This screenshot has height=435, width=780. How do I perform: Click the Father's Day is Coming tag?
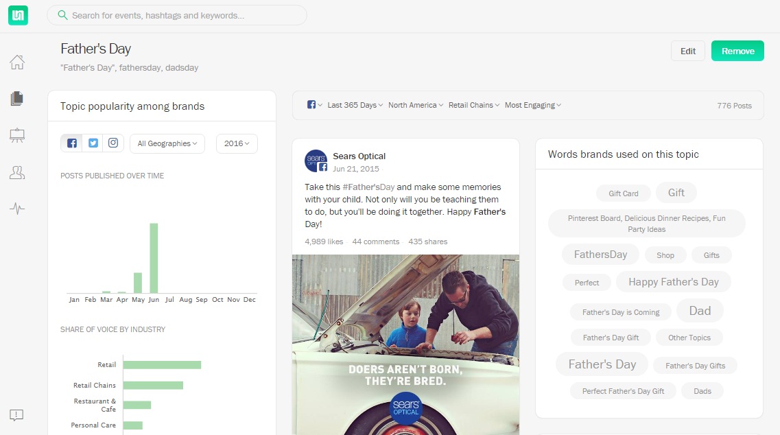point(621,313)
